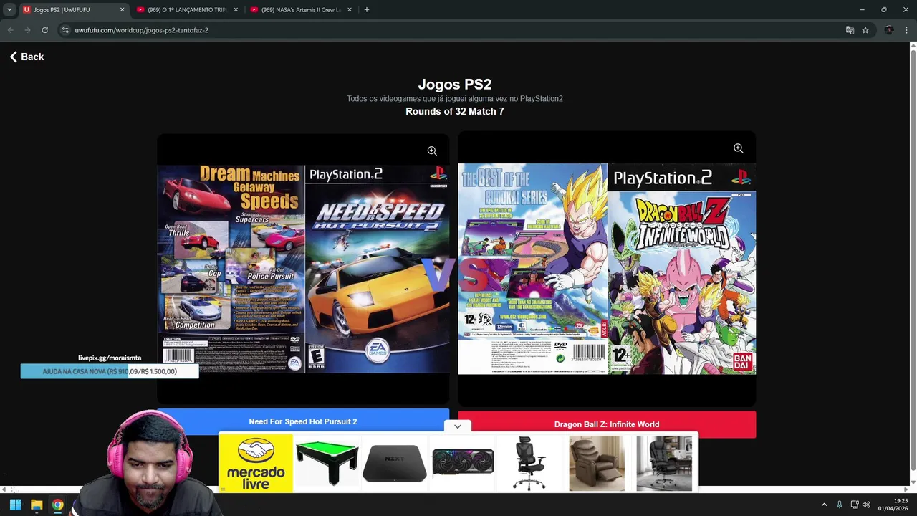Image resolution: width=917 pixels, height=516 pixels.
Task: Open the graphics card ad
Action: [x=463, y=464]
